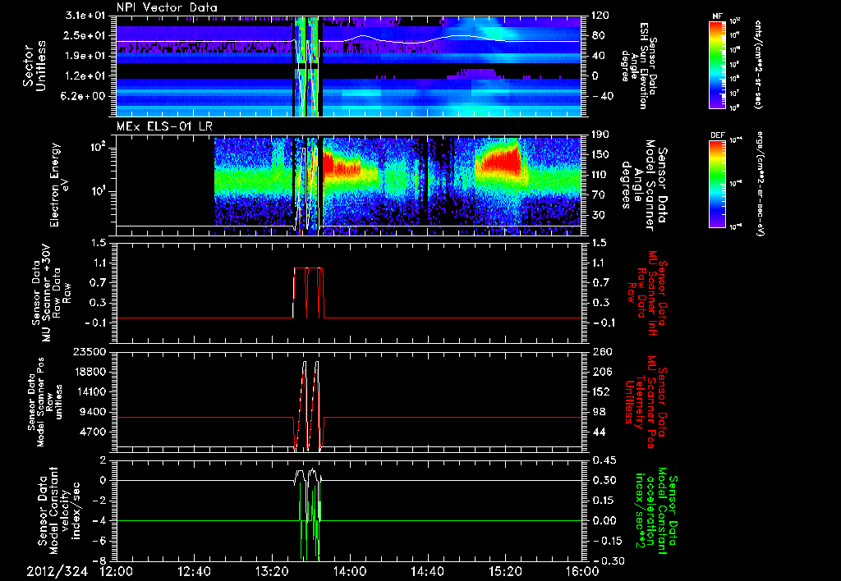Click the 10¹ electron energy tick label
The image size is (841, 581).
97,191
